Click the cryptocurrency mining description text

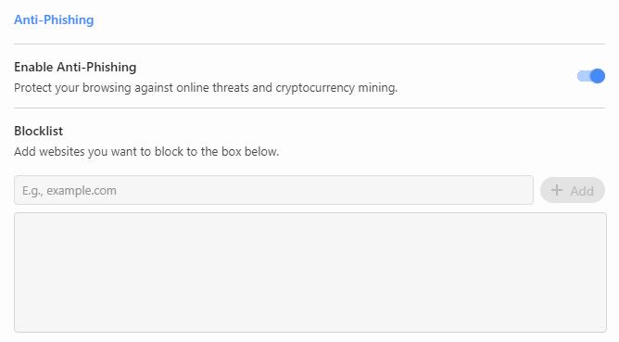tap(336, 88)
